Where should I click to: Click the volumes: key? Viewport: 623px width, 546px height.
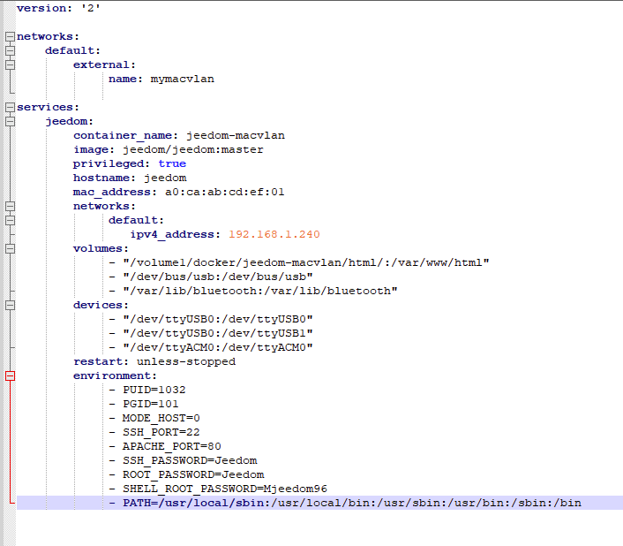(x=101, y=248)
